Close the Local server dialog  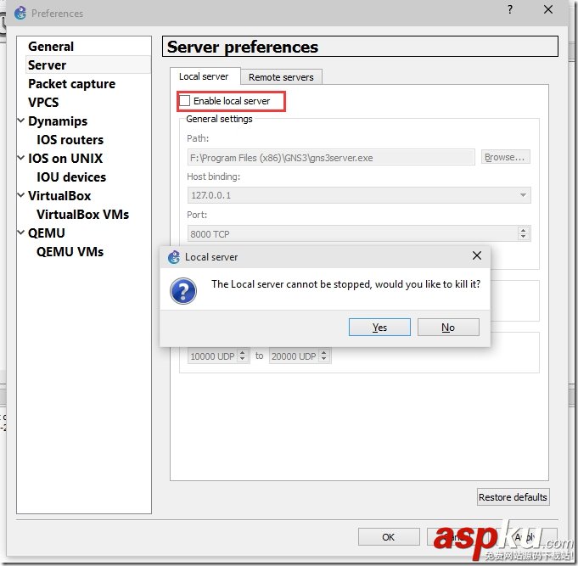pos(477,255)
